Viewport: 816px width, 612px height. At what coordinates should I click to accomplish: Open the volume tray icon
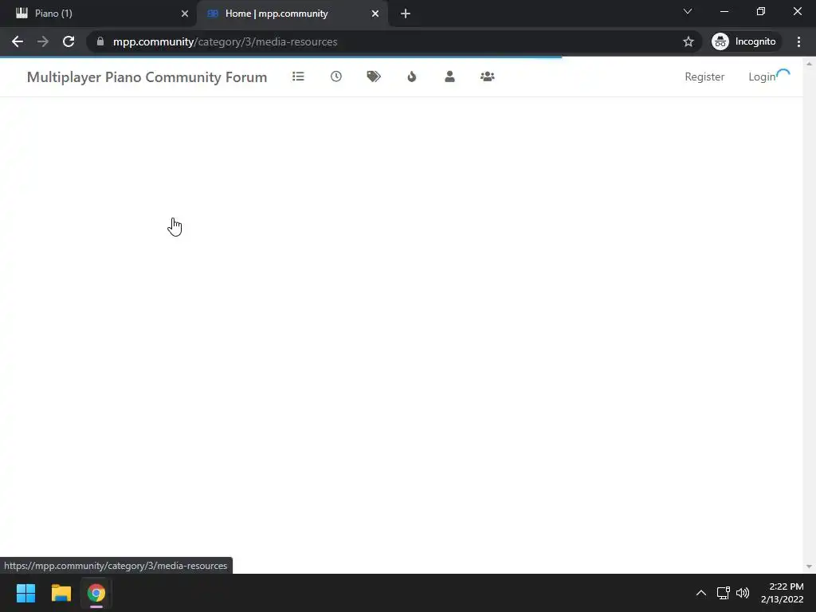click(x=743, y=593)
